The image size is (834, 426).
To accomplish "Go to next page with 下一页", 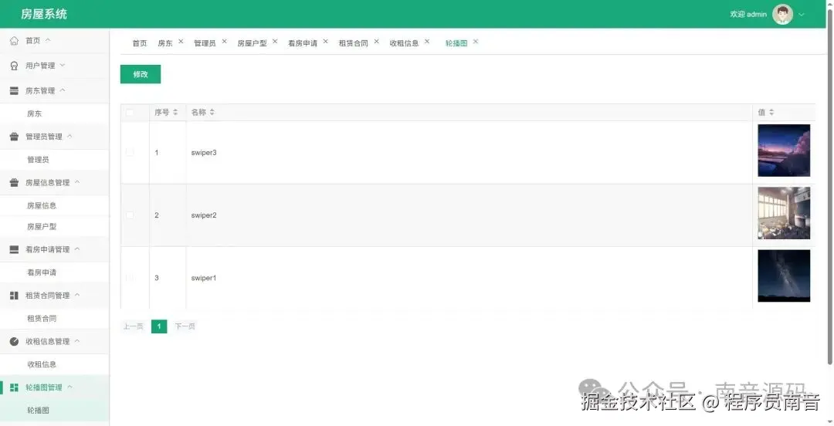I will coord(185,326).
